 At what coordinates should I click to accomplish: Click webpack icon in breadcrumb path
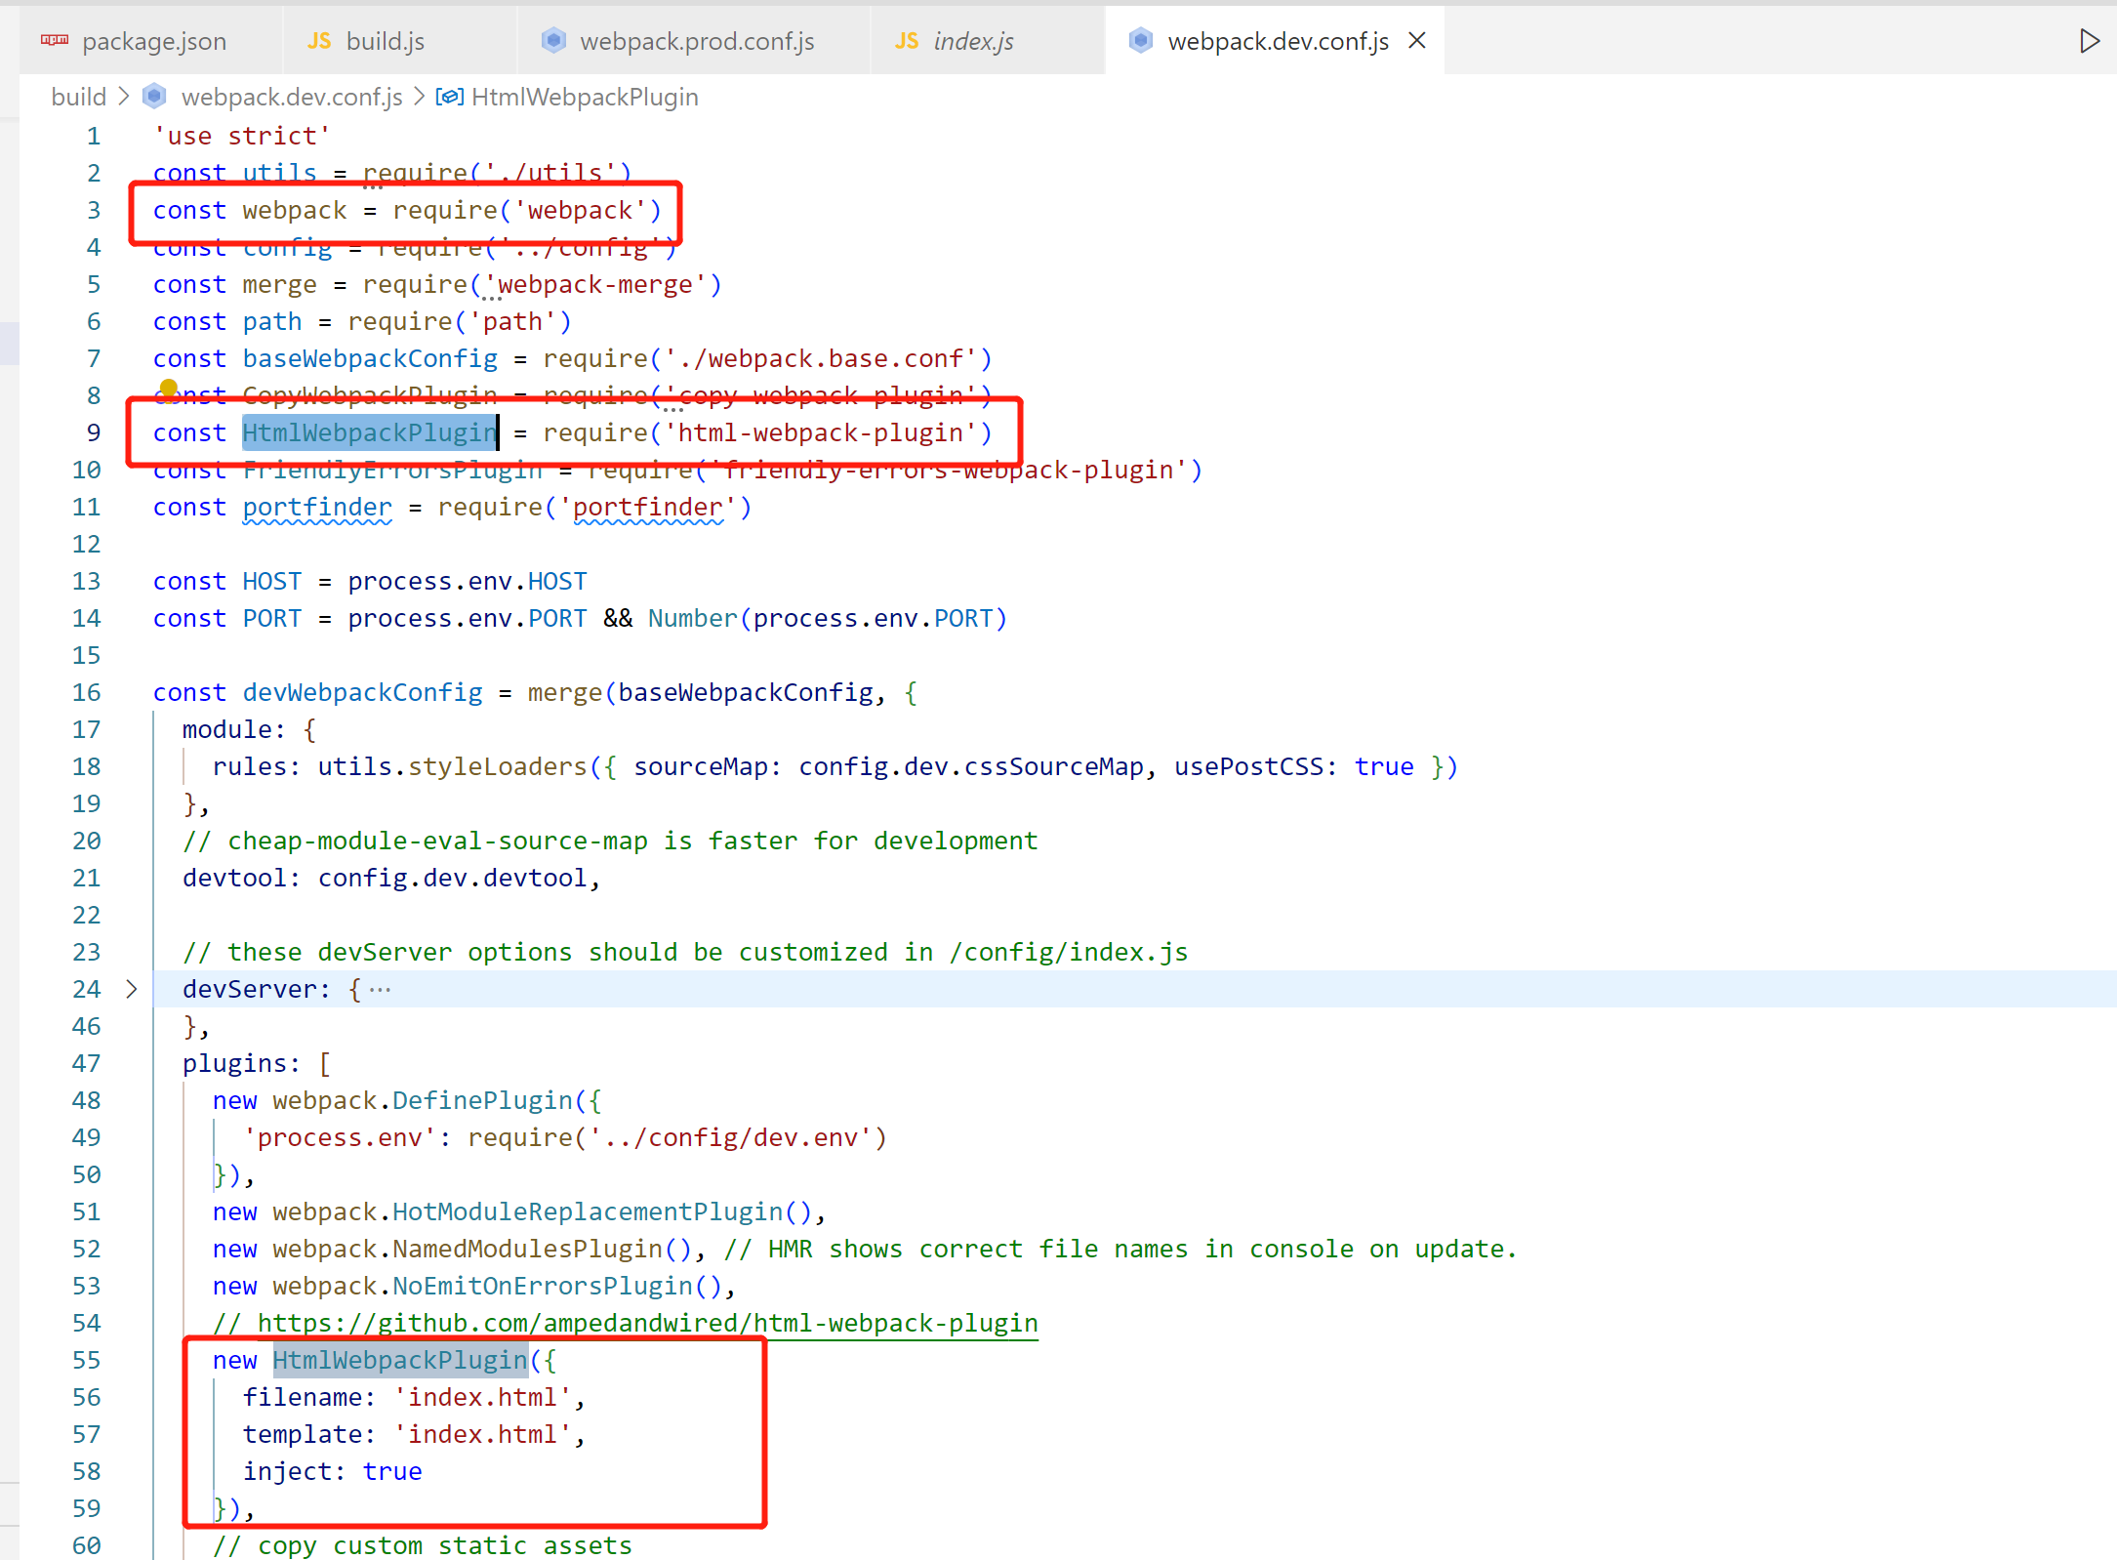tap(154, 96)
